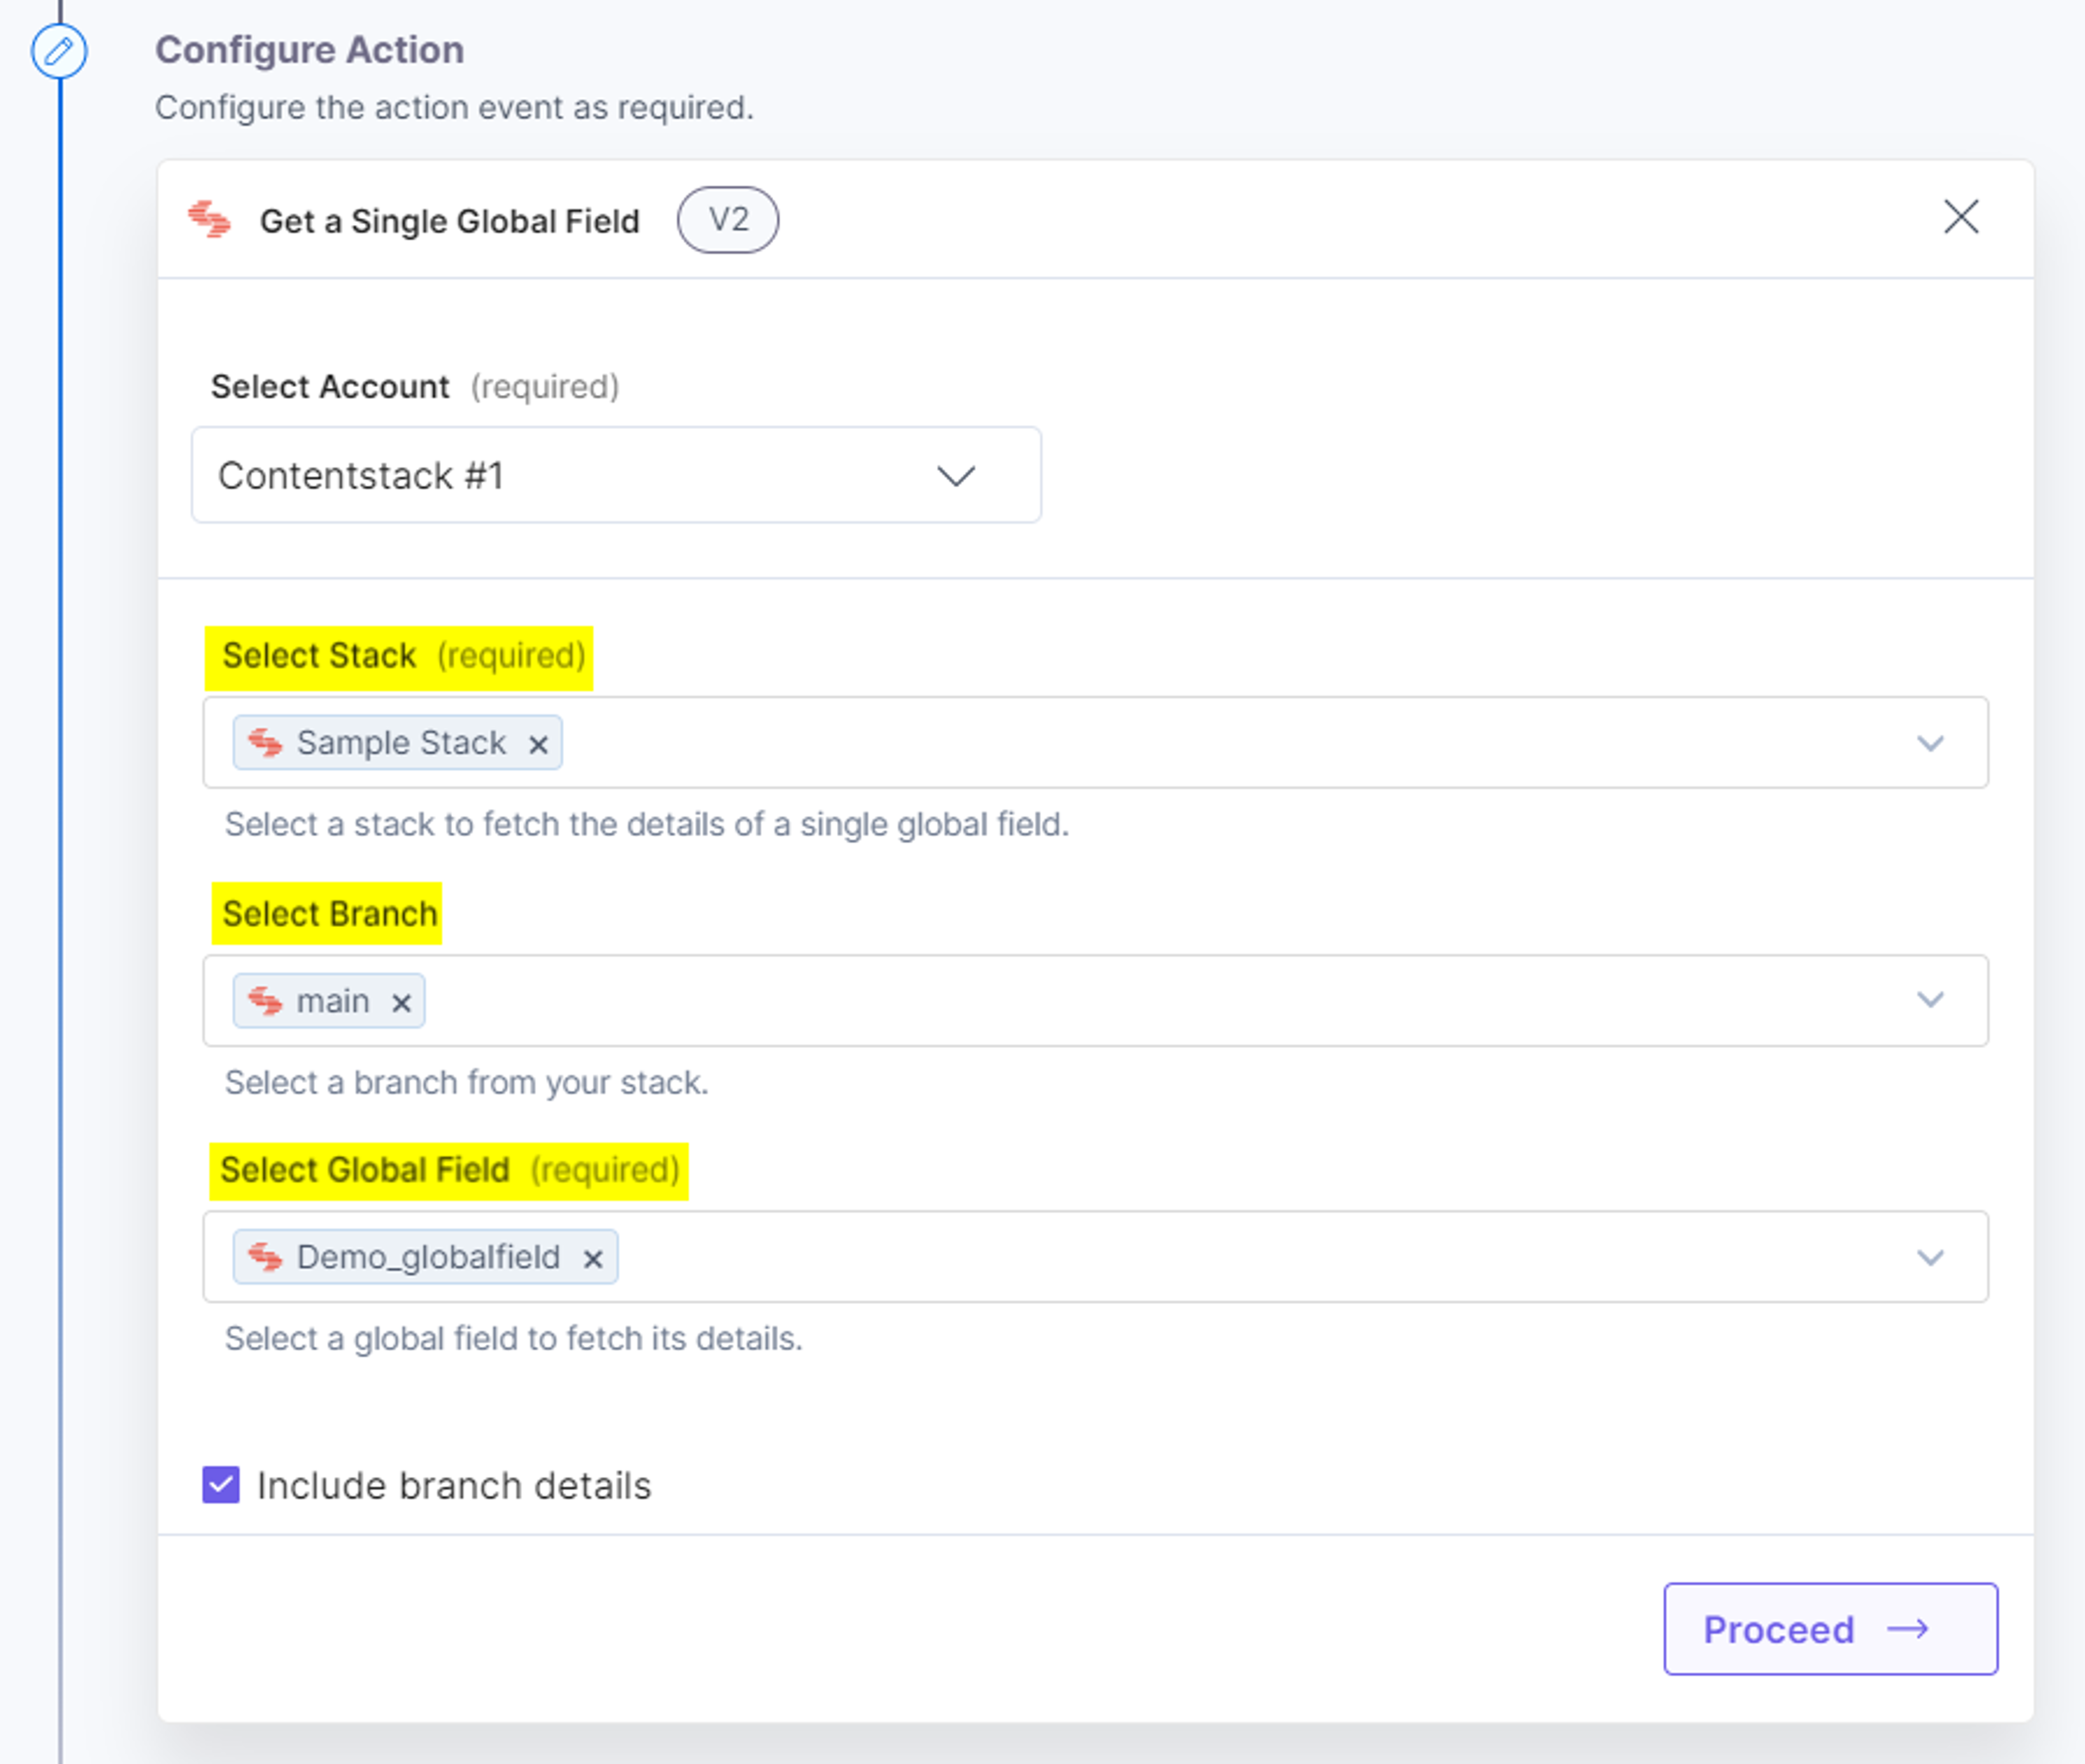Click the Sample Stack chip logo icon
Screen dimensions: 2085x1764
tap(265, 742)
